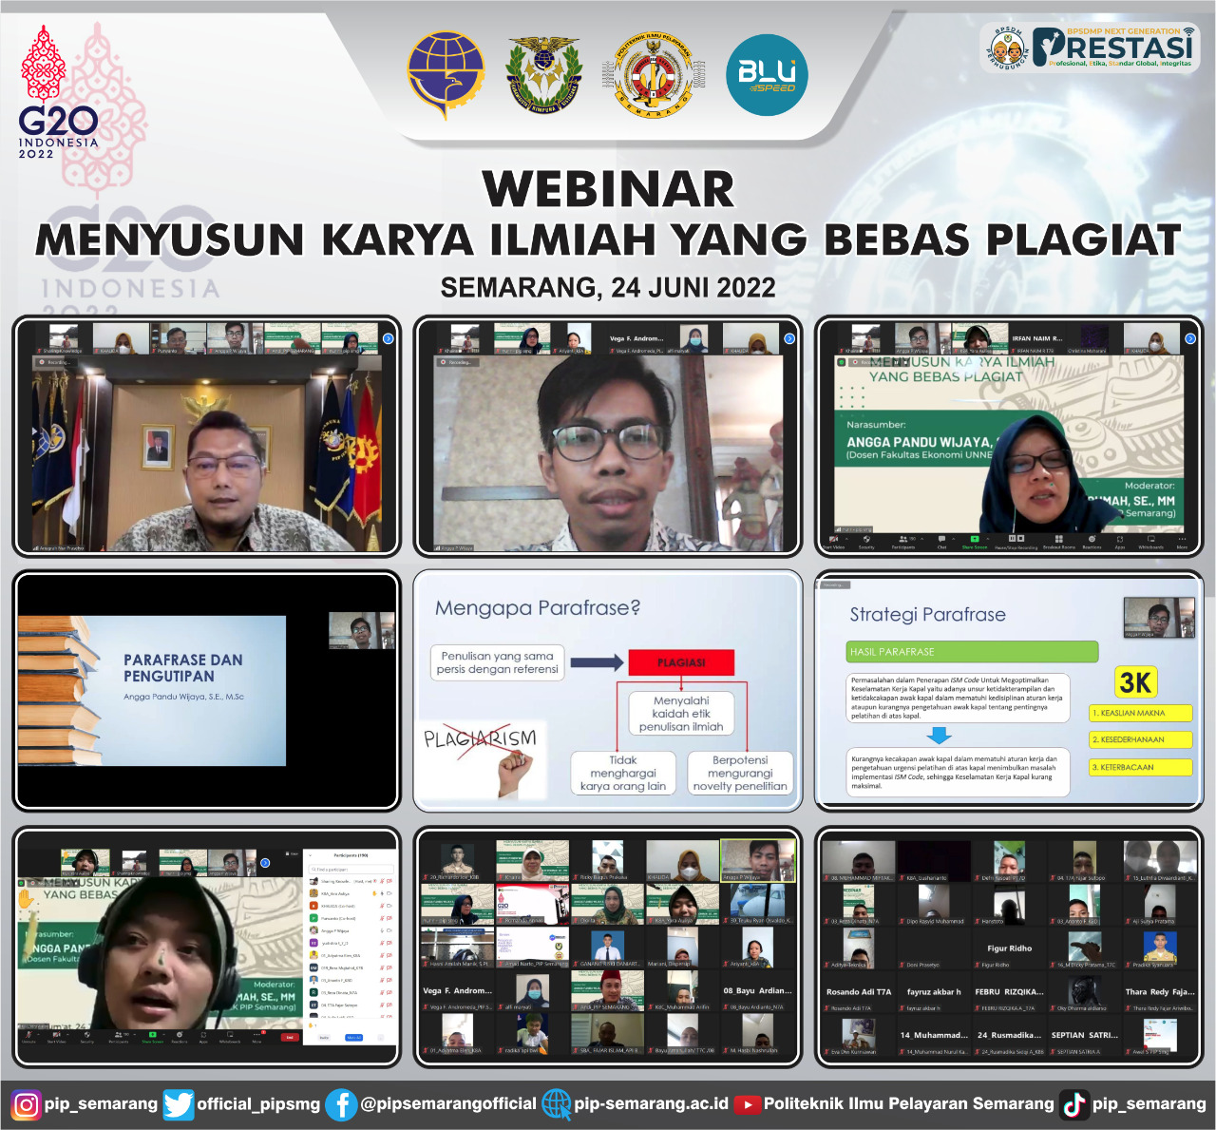Click the YouTube icon in the footer
Screen dimensions: 1216x1130
pyautogui.click(x=748, y=1104)
